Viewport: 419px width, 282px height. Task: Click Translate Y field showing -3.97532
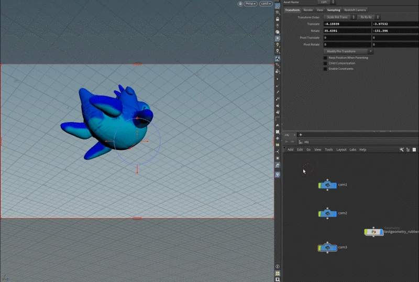(x=395, y=24)
